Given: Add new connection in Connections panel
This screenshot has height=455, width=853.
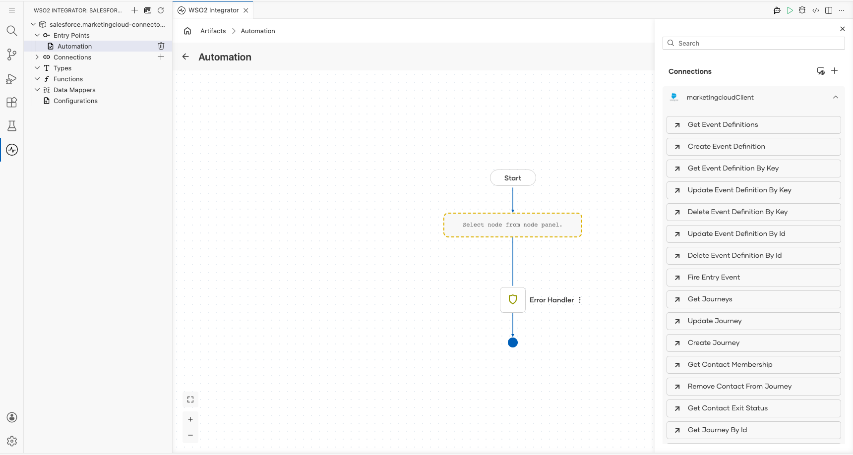Looking at the screenshot, I should [x=835, y=71].
